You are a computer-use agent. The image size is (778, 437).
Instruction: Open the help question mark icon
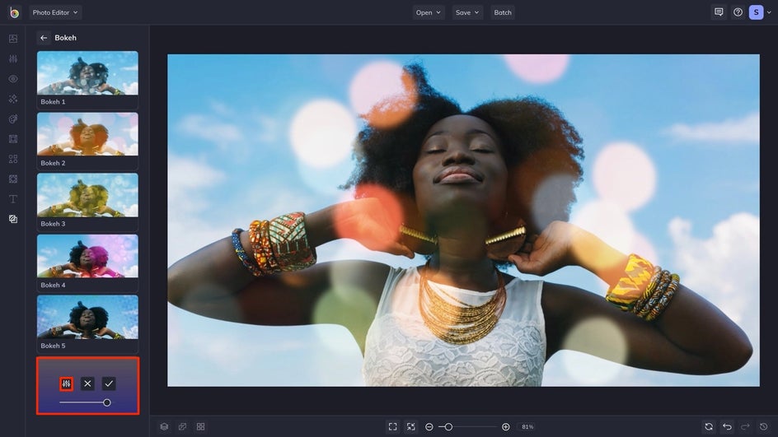point(738,12)
